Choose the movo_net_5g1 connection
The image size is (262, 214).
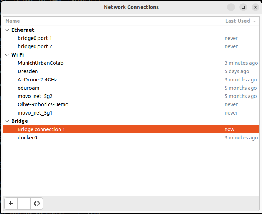point(35,113)
